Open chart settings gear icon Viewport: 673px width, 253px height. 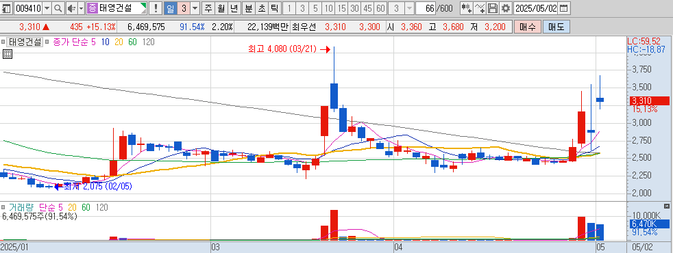tap(506, 8)
